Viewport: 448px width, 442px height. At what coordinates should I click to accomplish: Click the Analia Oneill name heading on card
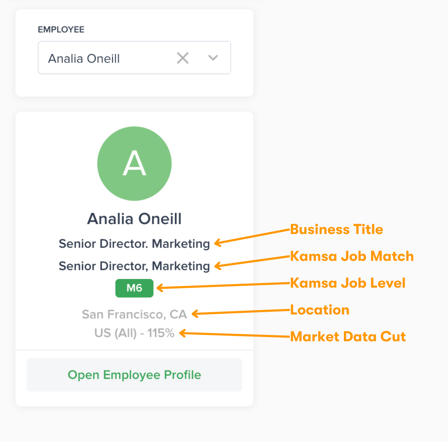(x=134, y=219)
